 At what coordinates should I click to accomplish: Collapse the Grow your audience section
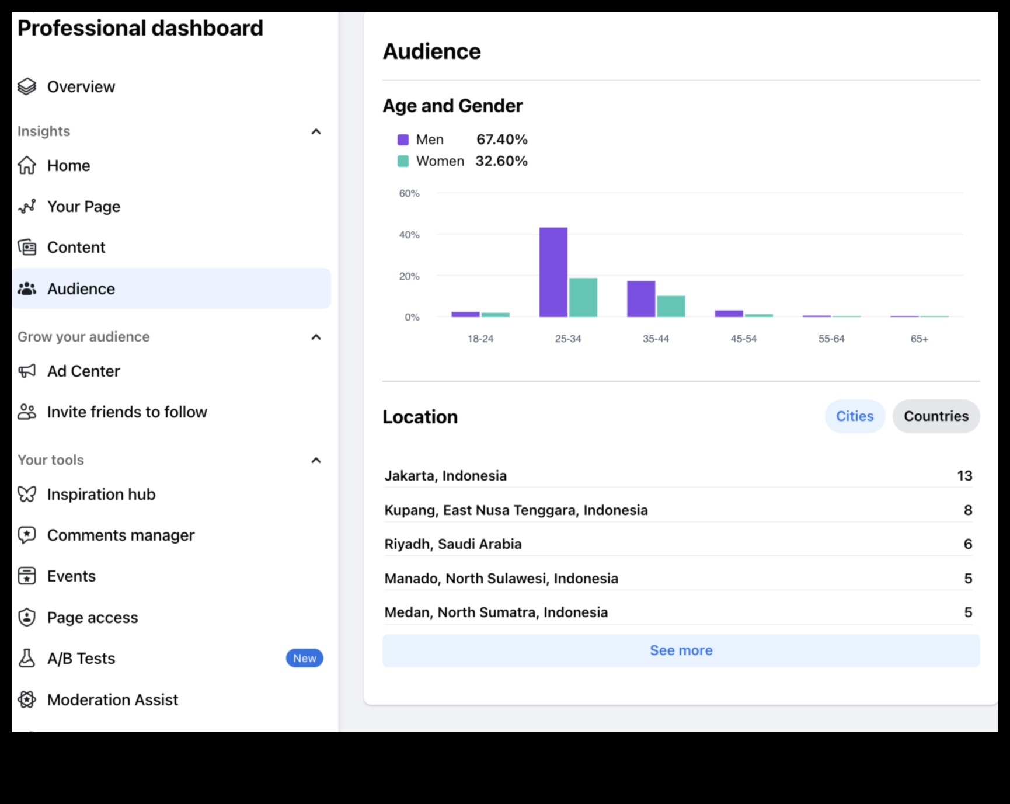(x=316, y=337)
